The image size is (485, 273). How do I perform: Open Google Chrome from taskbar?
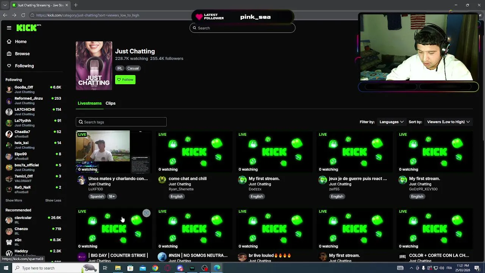(x=155, y=268)
